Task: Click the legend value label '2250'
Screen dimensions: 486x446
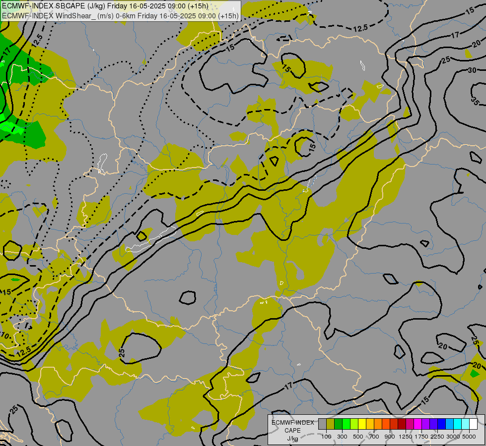Action: pos(437,437)
